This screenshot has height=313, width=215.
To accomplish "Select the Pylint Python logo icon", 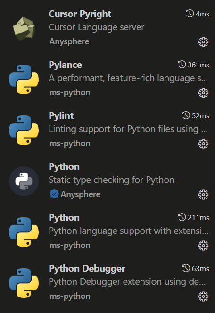I will (24, 131).
